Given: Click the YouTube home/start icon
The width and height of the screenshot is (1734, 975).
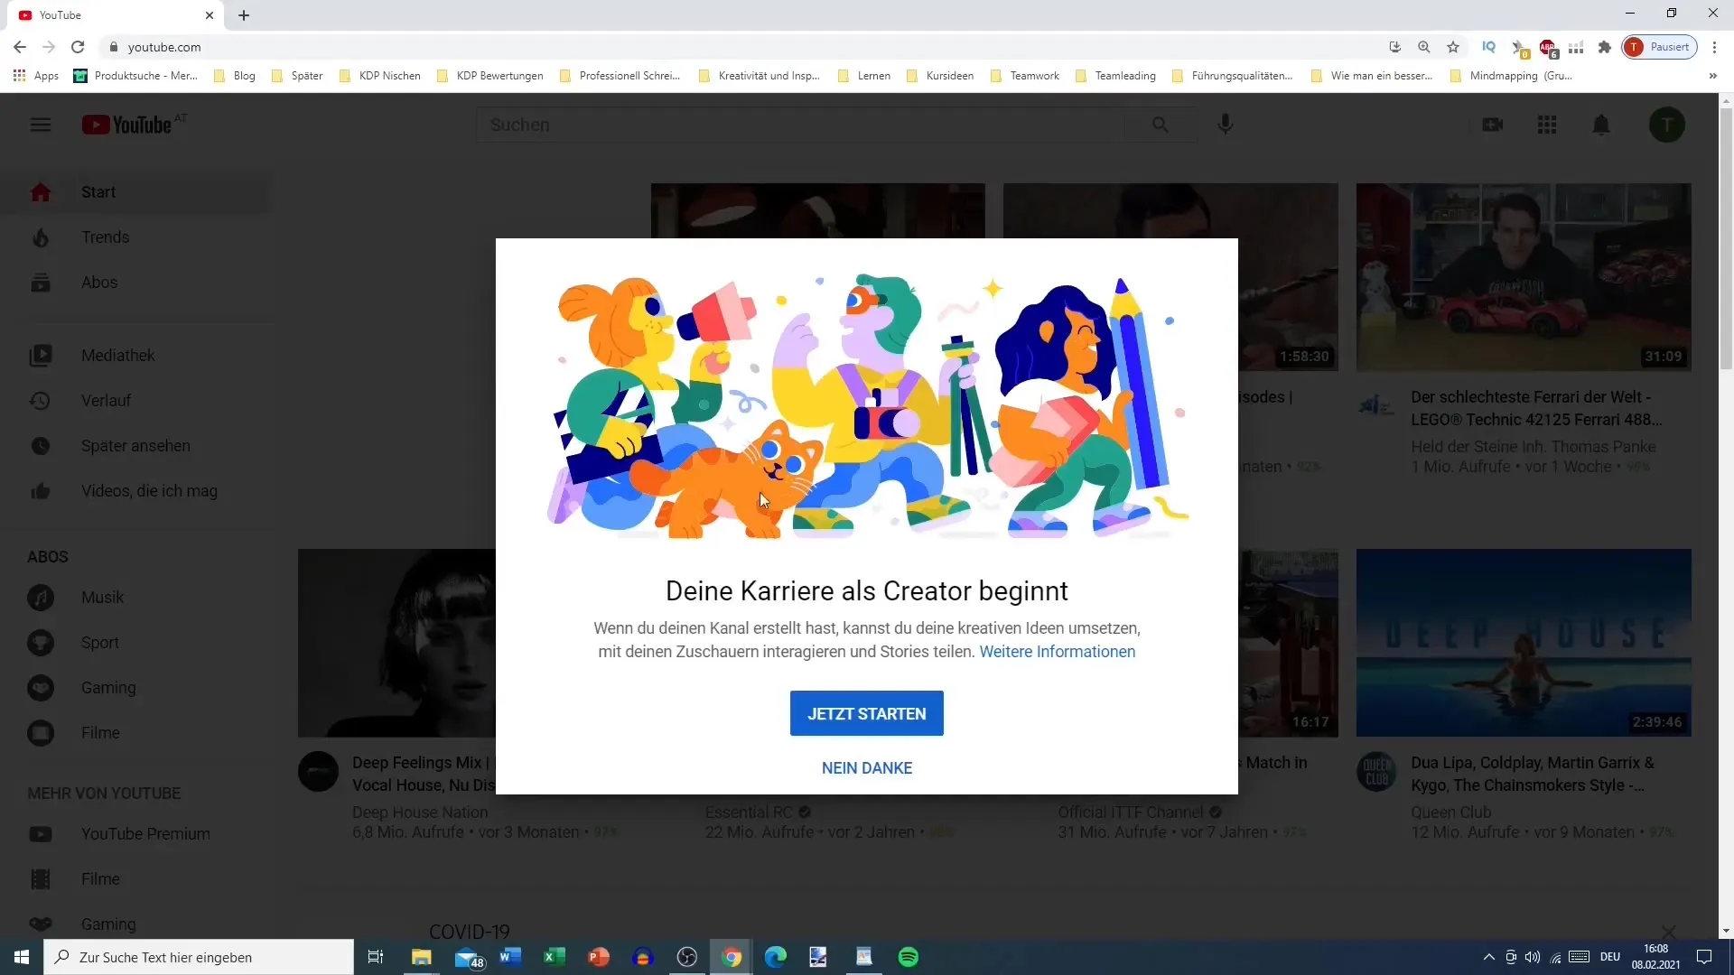Looking at the screenshot, I should click(x=40, y=190).
